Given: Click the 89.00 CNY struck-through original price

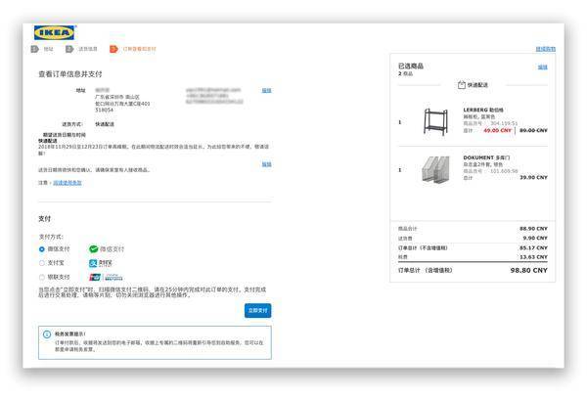Looking at the screenshot, I should click(x=533, y=131).
